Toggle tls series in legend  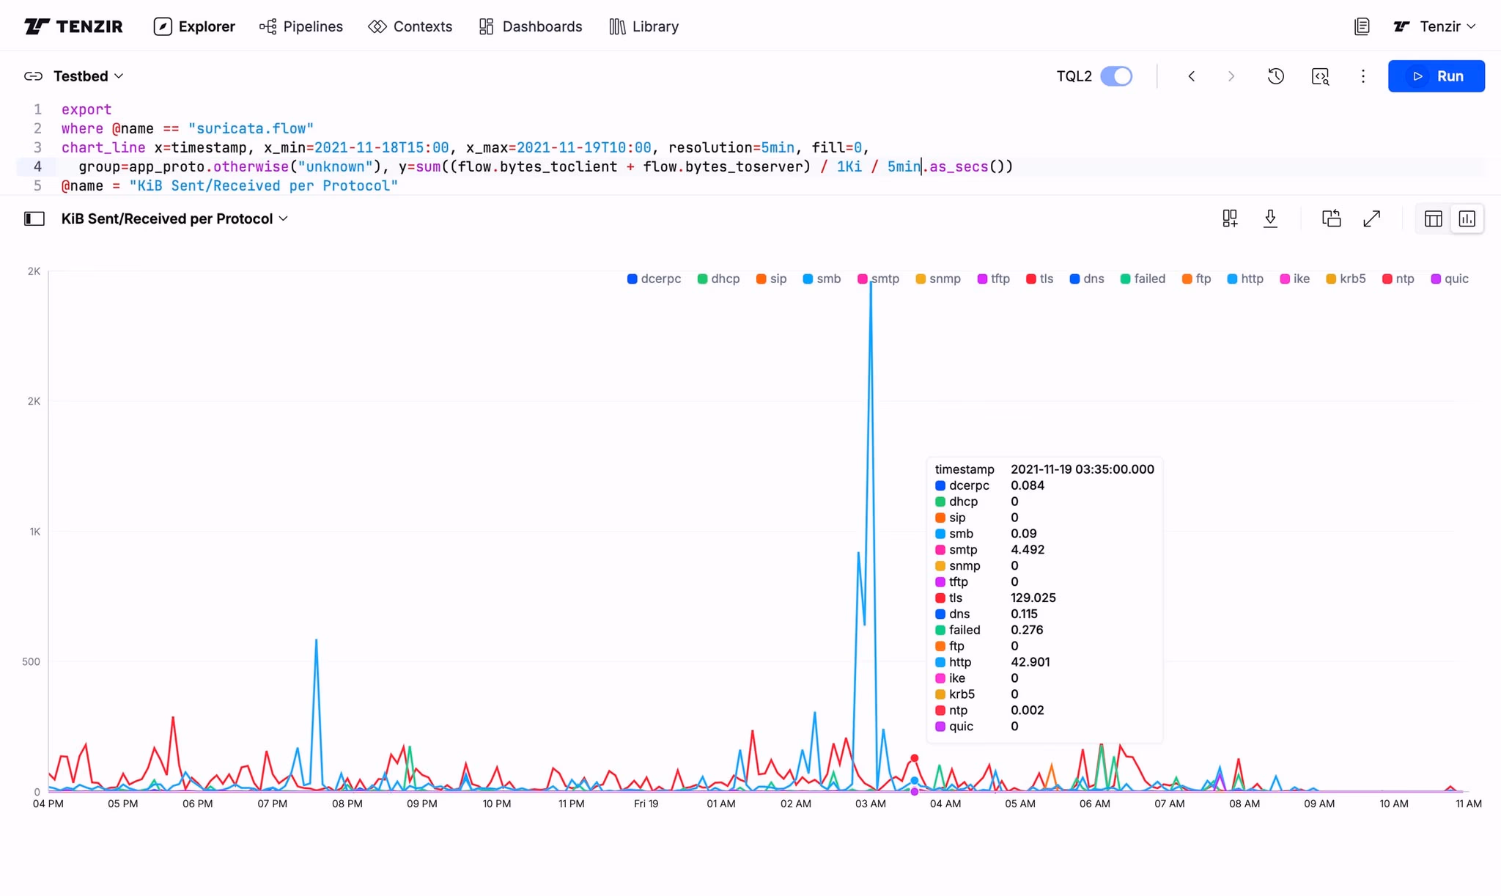coord(1039,279)
